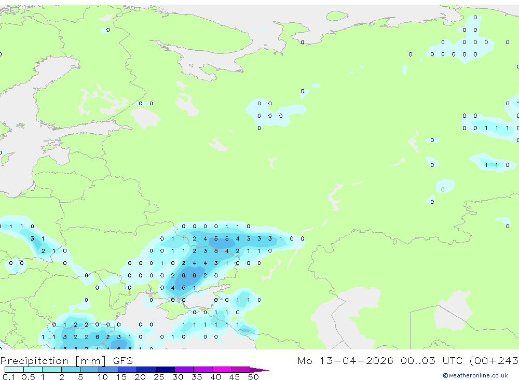This screenshot has width=519, height=380.
Task: Select the 40–45 mm magenta legend swatch
Action: point(222,370)
